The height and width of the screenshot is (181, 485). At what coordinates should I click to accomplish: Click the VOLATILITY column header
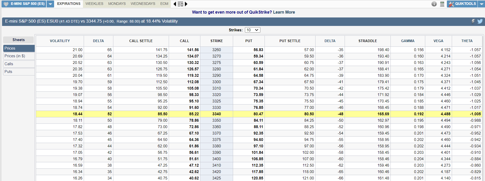60,41
